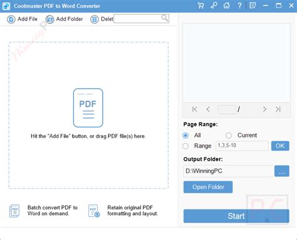Viewport: 297px width, 240px height.
Task: Click the Open Folder button
Action: pos(208,187)
